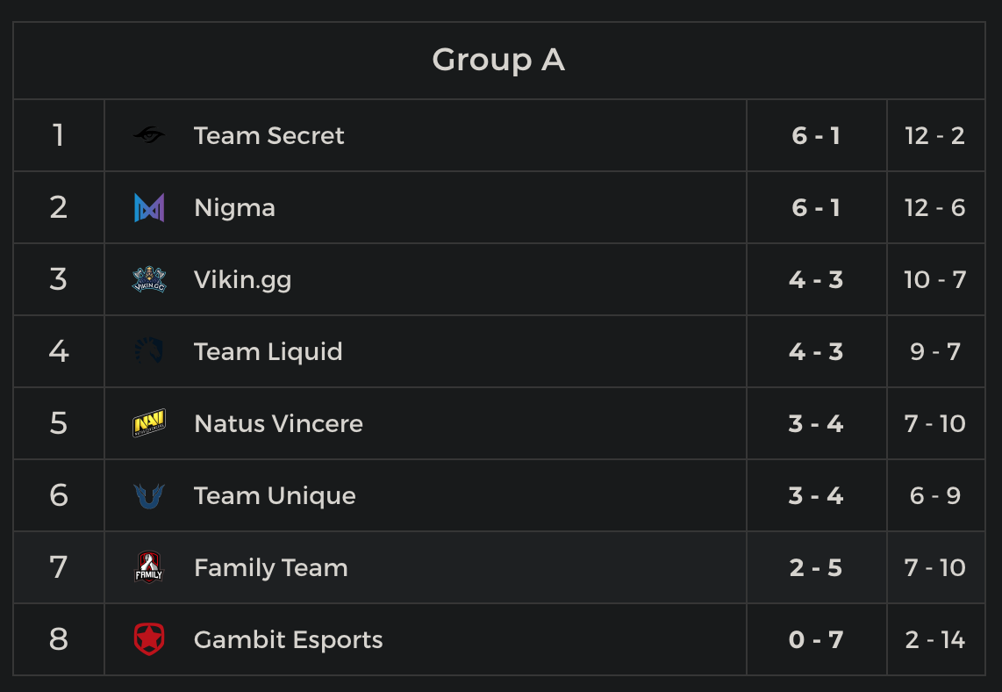Click the Team Liquid logo icon
Viewport: 1002px width, 692px height.
pyautogui.click(x=149, y=351)
